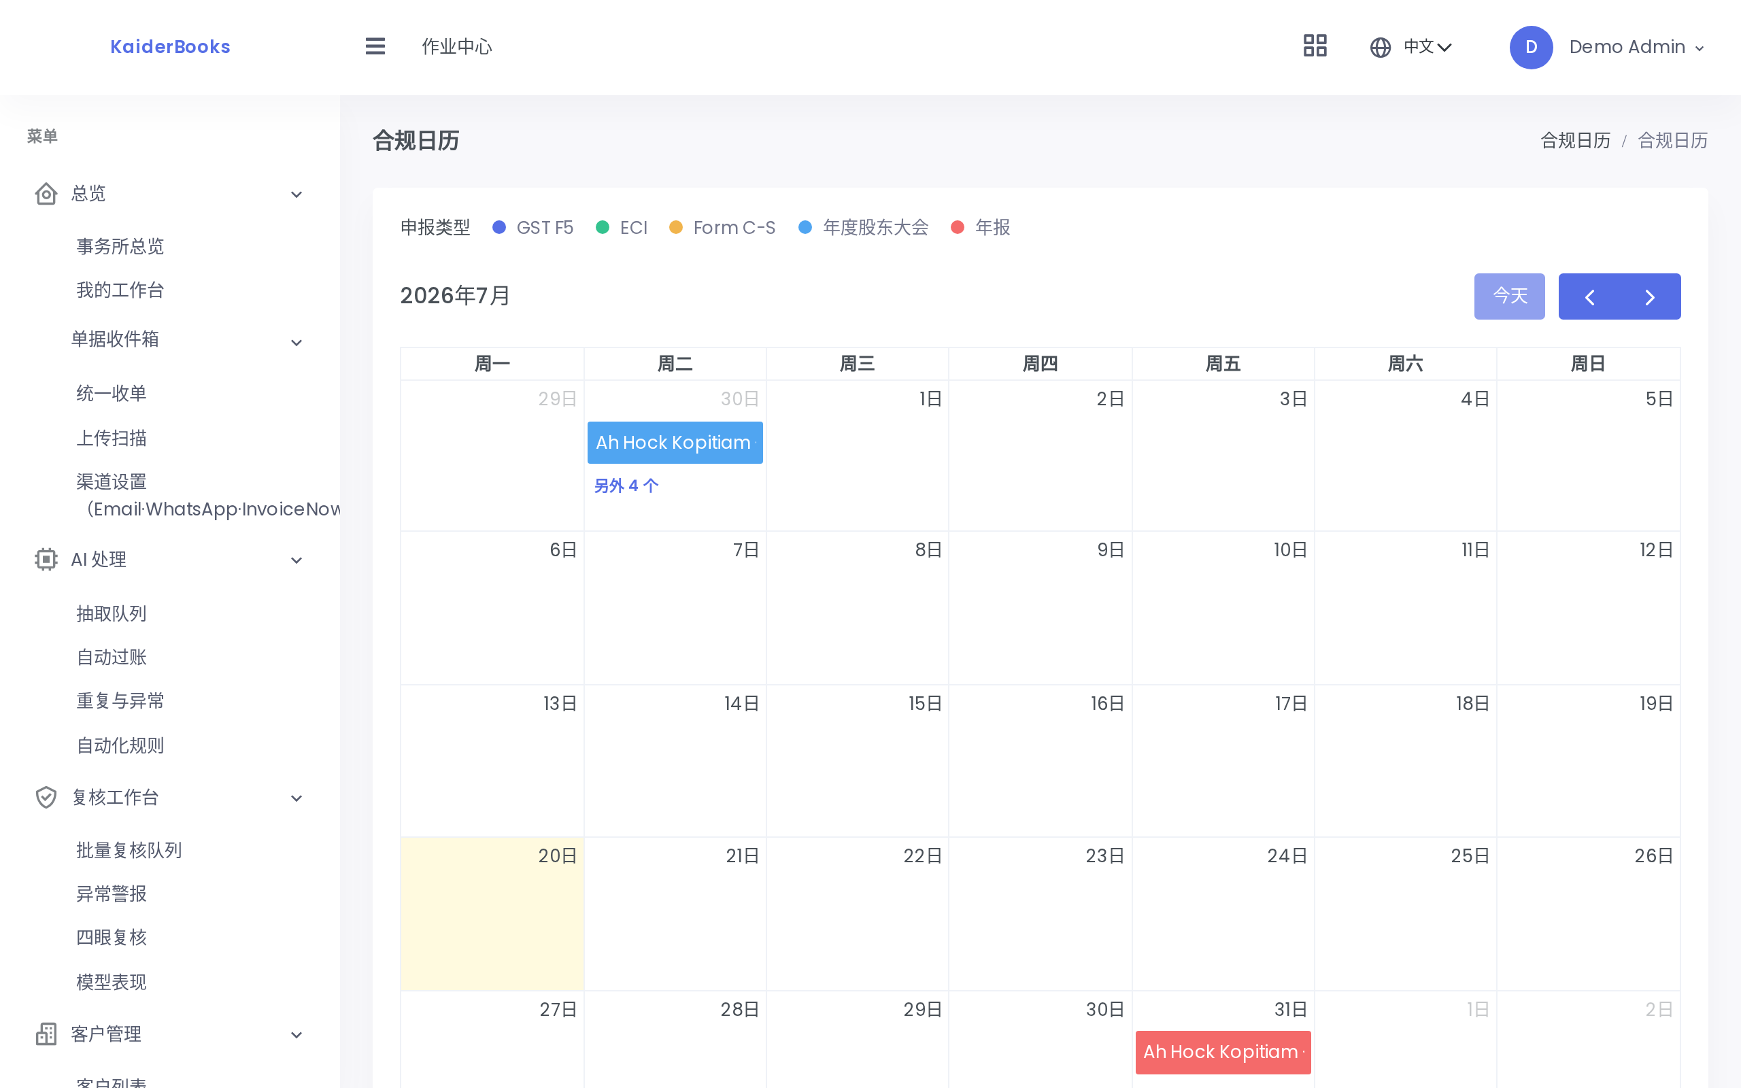Open 我的工作台 menu item

[x=120, y=290]
